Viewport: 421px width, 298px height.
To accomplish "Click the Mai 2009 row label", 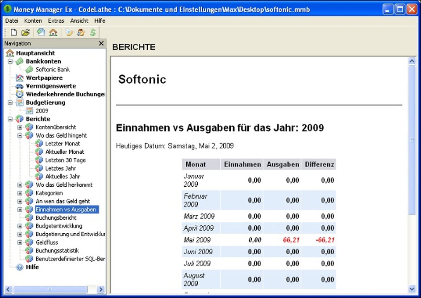I will pyautogui.click(x=197, y=240).
